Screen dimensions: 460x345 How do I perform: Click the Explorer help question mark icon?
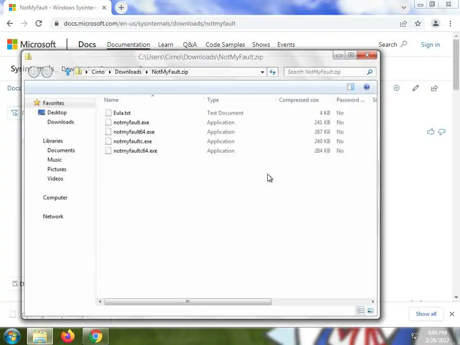click(x=367, y=87)
